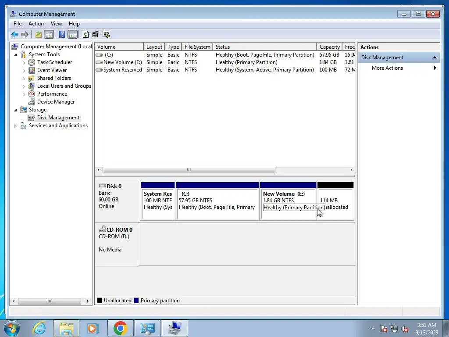
Task: Click right scroll arrow of volume list
Action: pos(351,170)
